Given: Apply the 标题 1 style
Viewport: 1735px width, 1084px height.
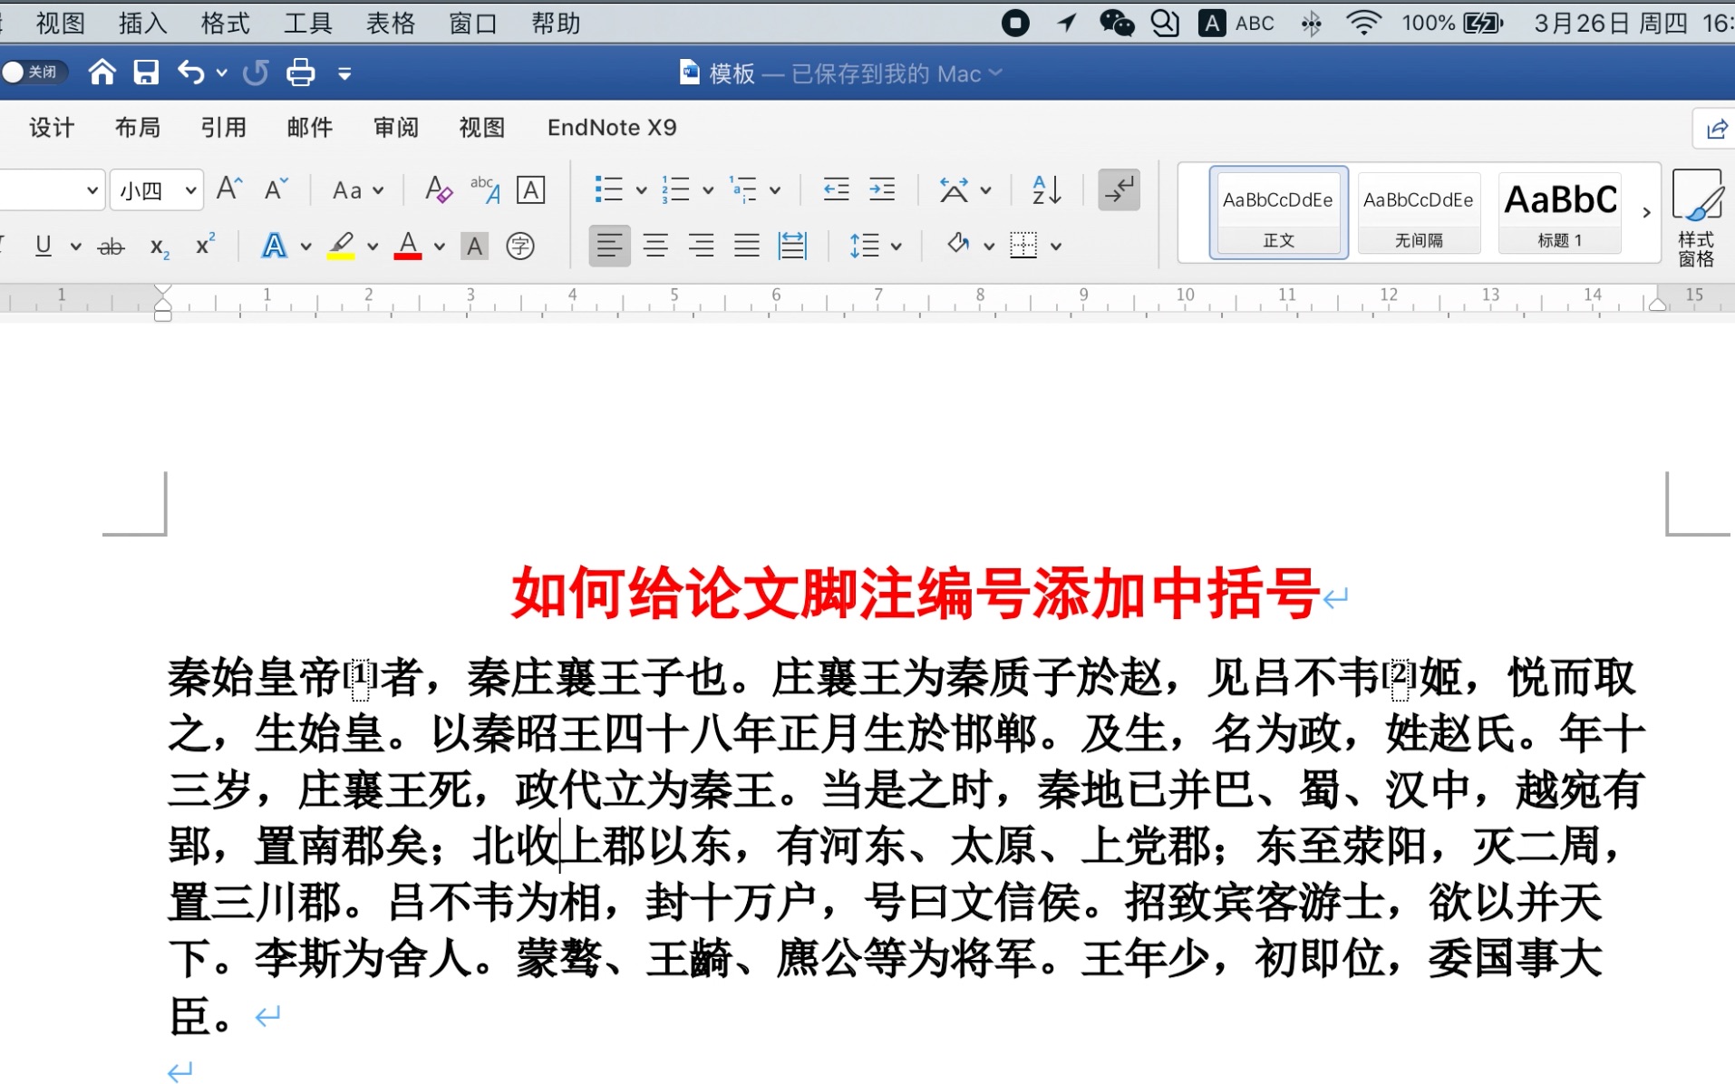Looking at the screenshot, I should 1560,213.
